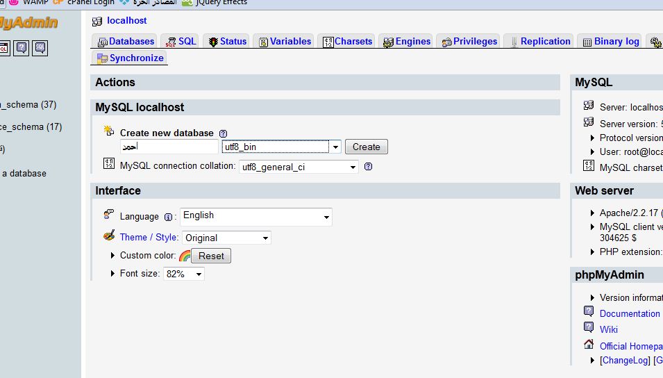Image resolution: width=663 pixels, height=378 pixels.
Task: Click the Server localhost icon in MySQL panel
Action: [589, 105]
